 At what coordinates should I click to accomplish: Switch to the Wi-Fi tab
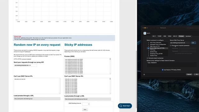pyautogui.click(x=154, y=36)
